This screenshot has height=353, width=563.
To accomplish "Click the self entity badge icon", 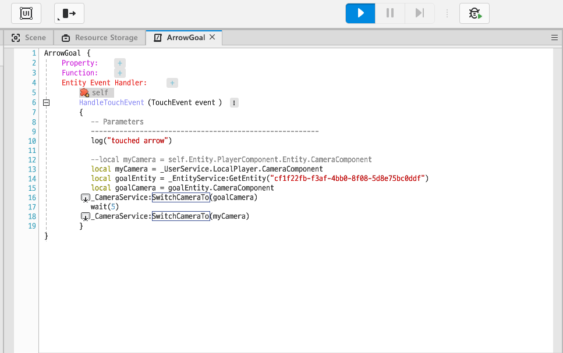I will [x=84, y=92].
